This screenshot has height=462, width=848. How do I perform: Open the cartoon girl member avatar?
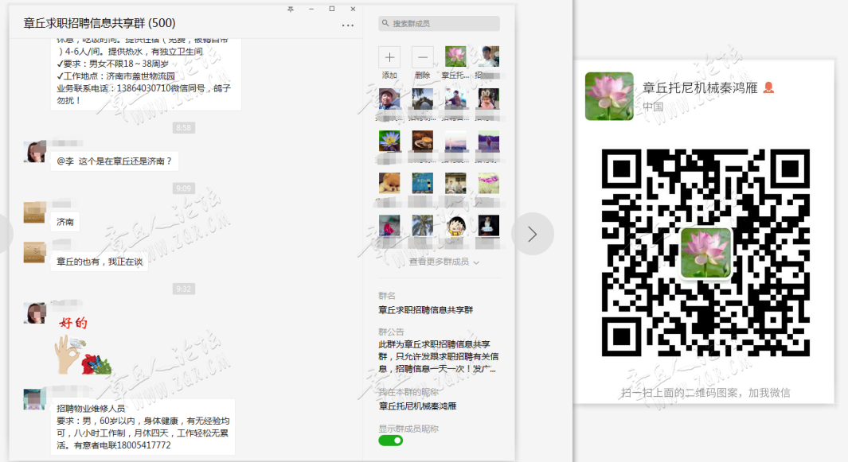tap(455, 225)
